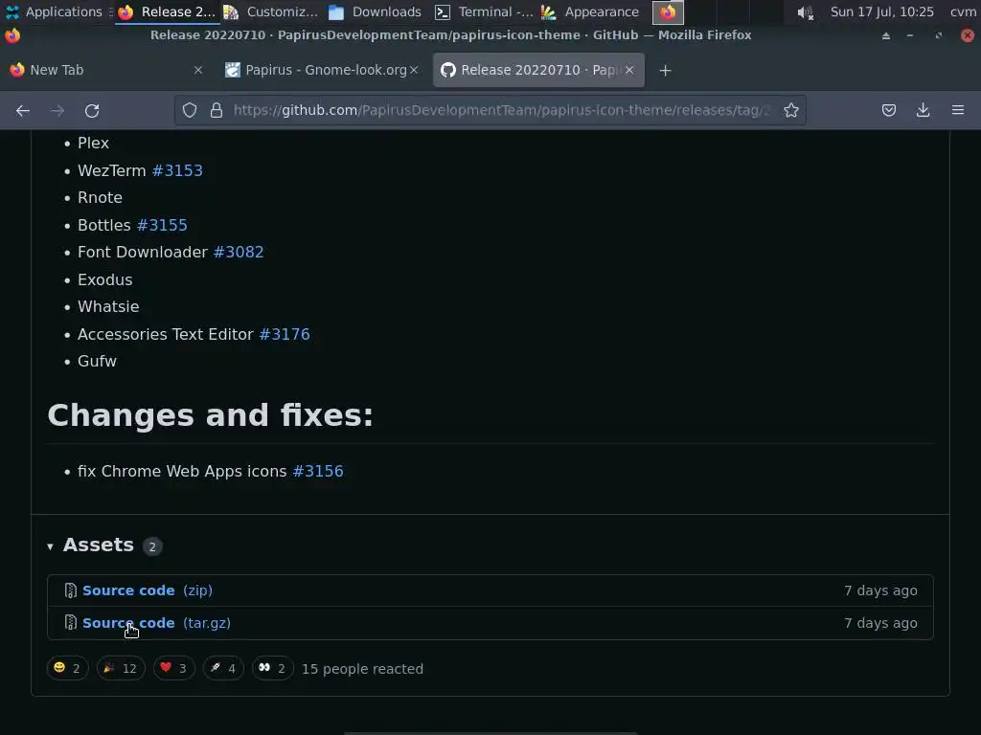The image size is (981, 735).
Task: Switch to Customiz... window in taskbar
Action: pyautogui.click(x=271, y=11)
